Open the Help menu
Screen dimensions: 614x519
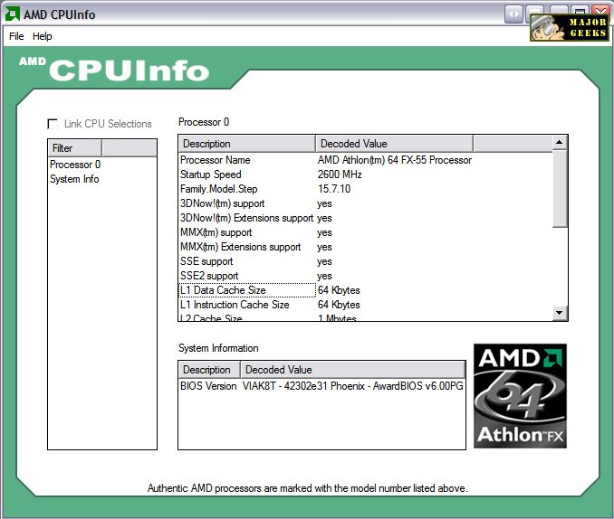coord(43,36)
